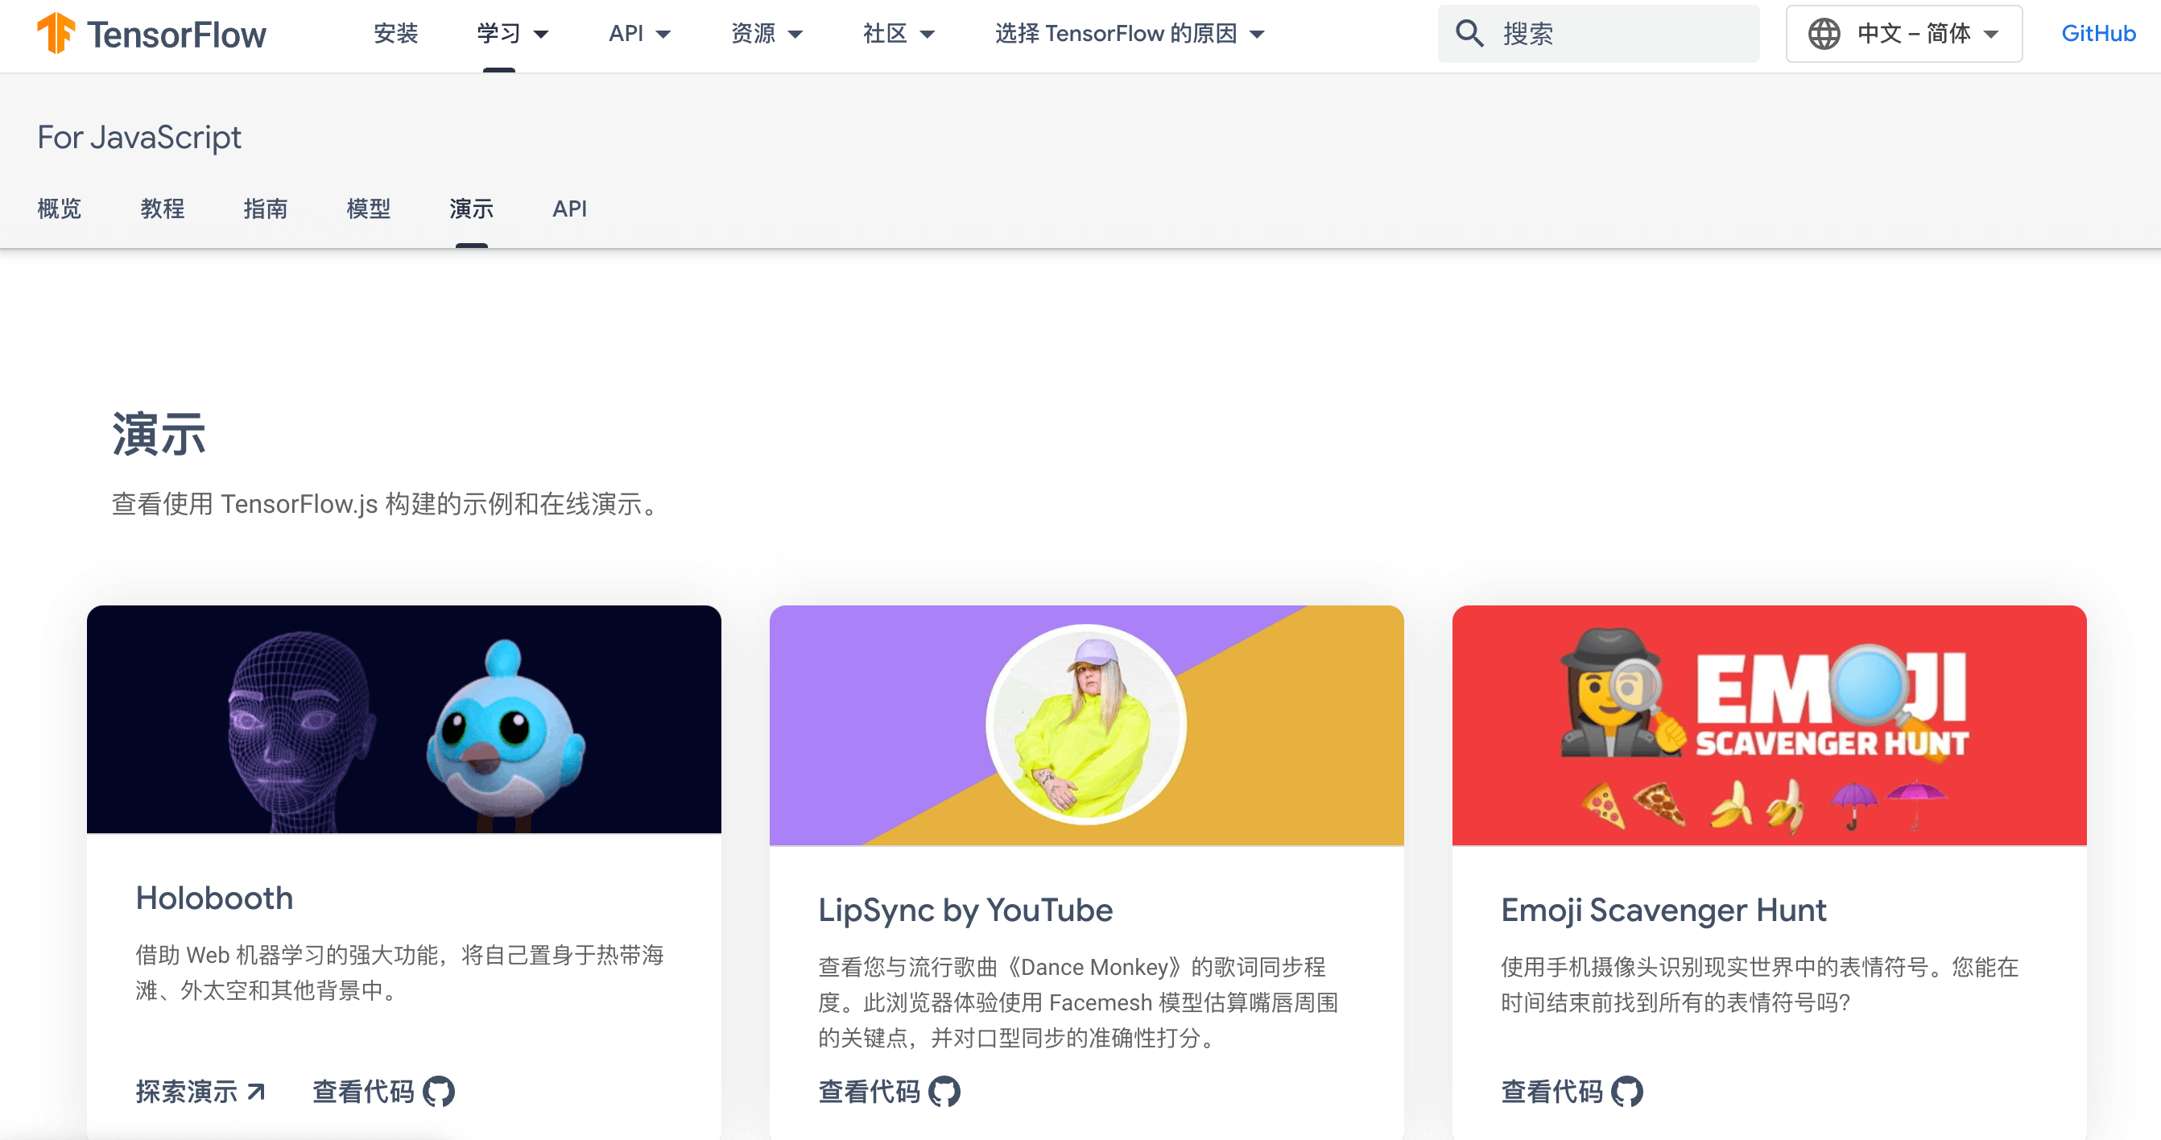Switch to the 教程 tab
Viewport: 2161px width, 1140px height.
[x=163, y=208]
